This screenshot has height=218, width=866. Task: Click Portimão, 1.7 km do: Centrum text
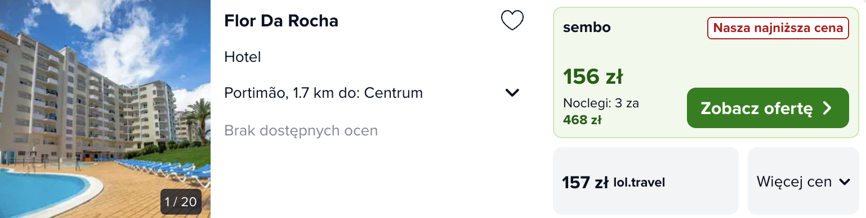click(x=323, y=93)
